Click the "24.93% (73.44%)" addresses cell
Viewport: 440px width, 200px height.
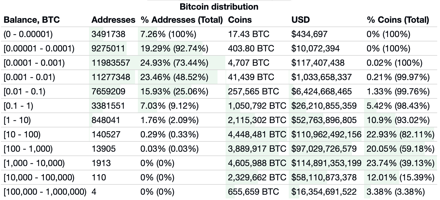coord(174,63)
